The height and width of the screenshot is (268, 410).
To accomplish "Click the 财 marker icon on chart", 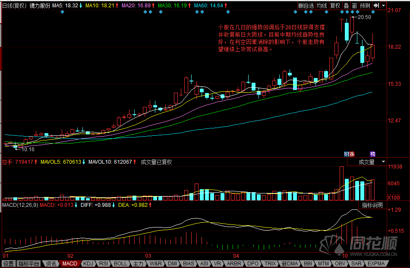I will pos(346,154).
